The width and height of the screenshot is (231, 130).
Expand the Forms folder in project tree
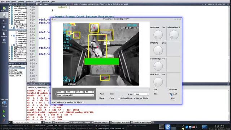12,45
